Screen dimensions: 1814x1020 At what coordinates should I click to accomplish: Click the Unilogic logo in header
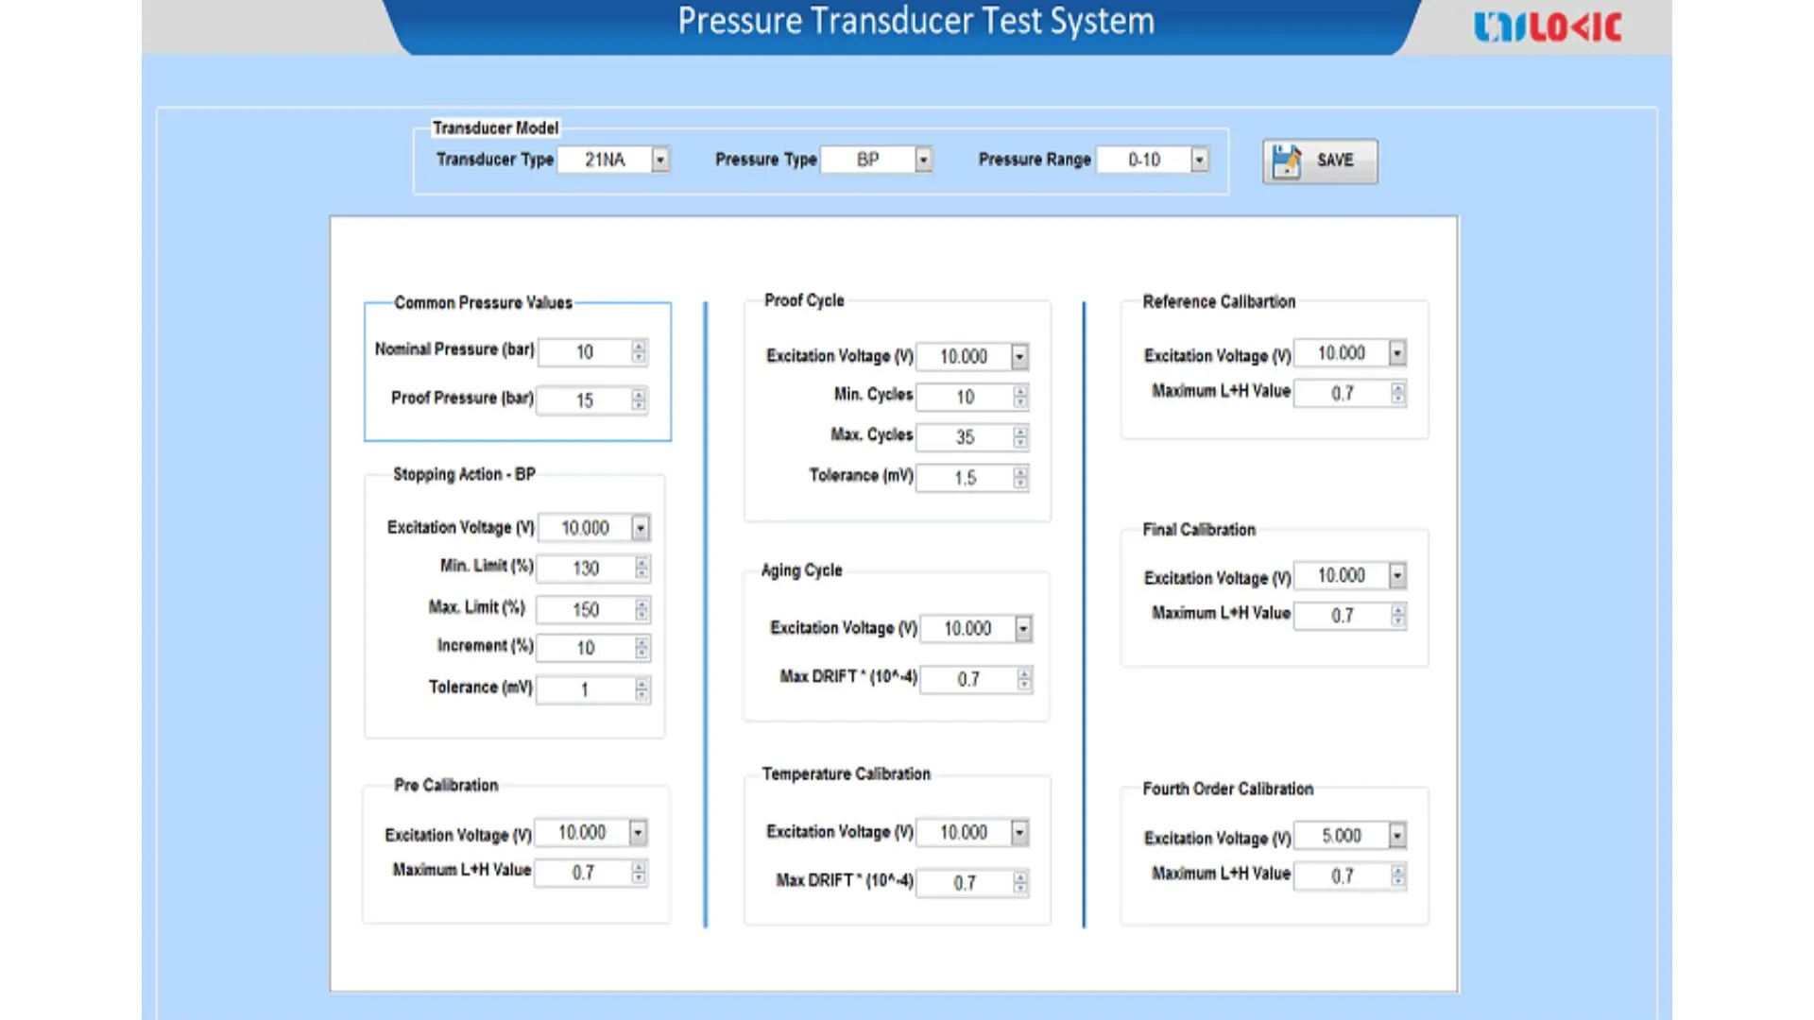[1548, 26]
